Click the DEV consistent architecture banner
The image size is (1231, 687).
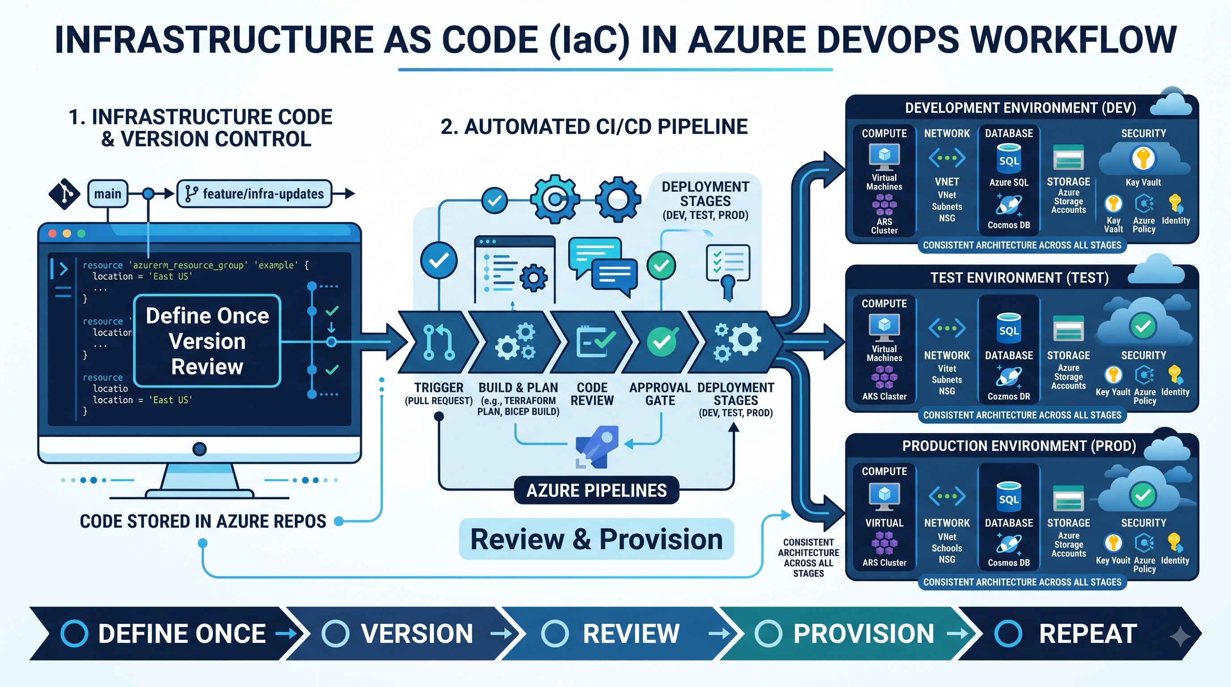click(x=1022, y=245)
